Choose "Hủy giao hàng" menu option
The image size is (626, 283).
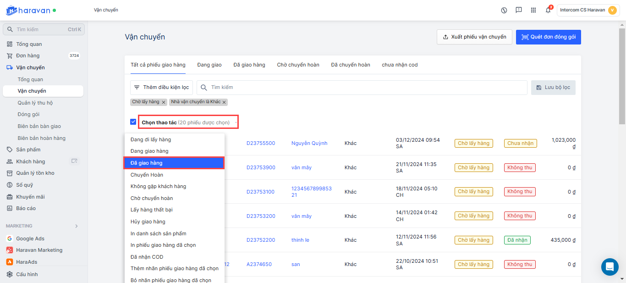148,222
